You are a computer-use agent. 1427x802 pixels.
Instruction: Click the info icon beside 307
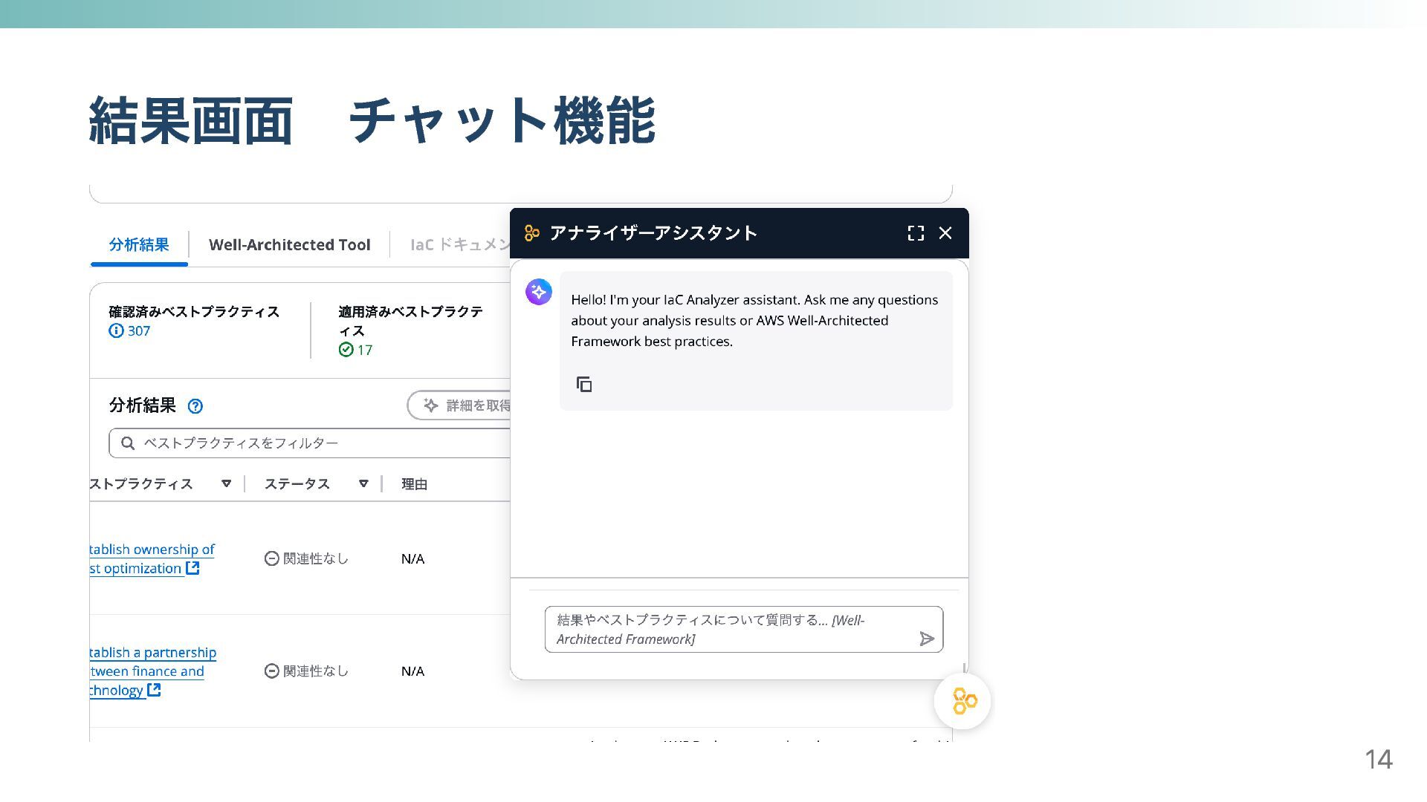click(x=116, y=331)
